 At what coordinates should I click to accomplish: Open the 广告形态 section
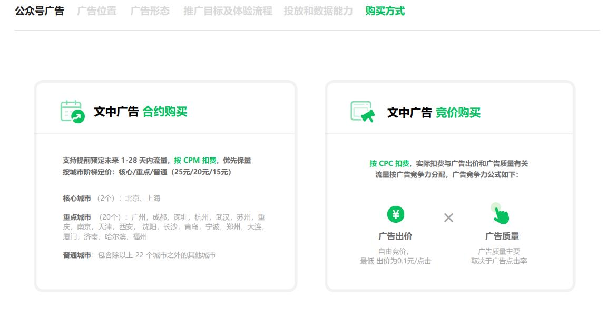(149, 11)
